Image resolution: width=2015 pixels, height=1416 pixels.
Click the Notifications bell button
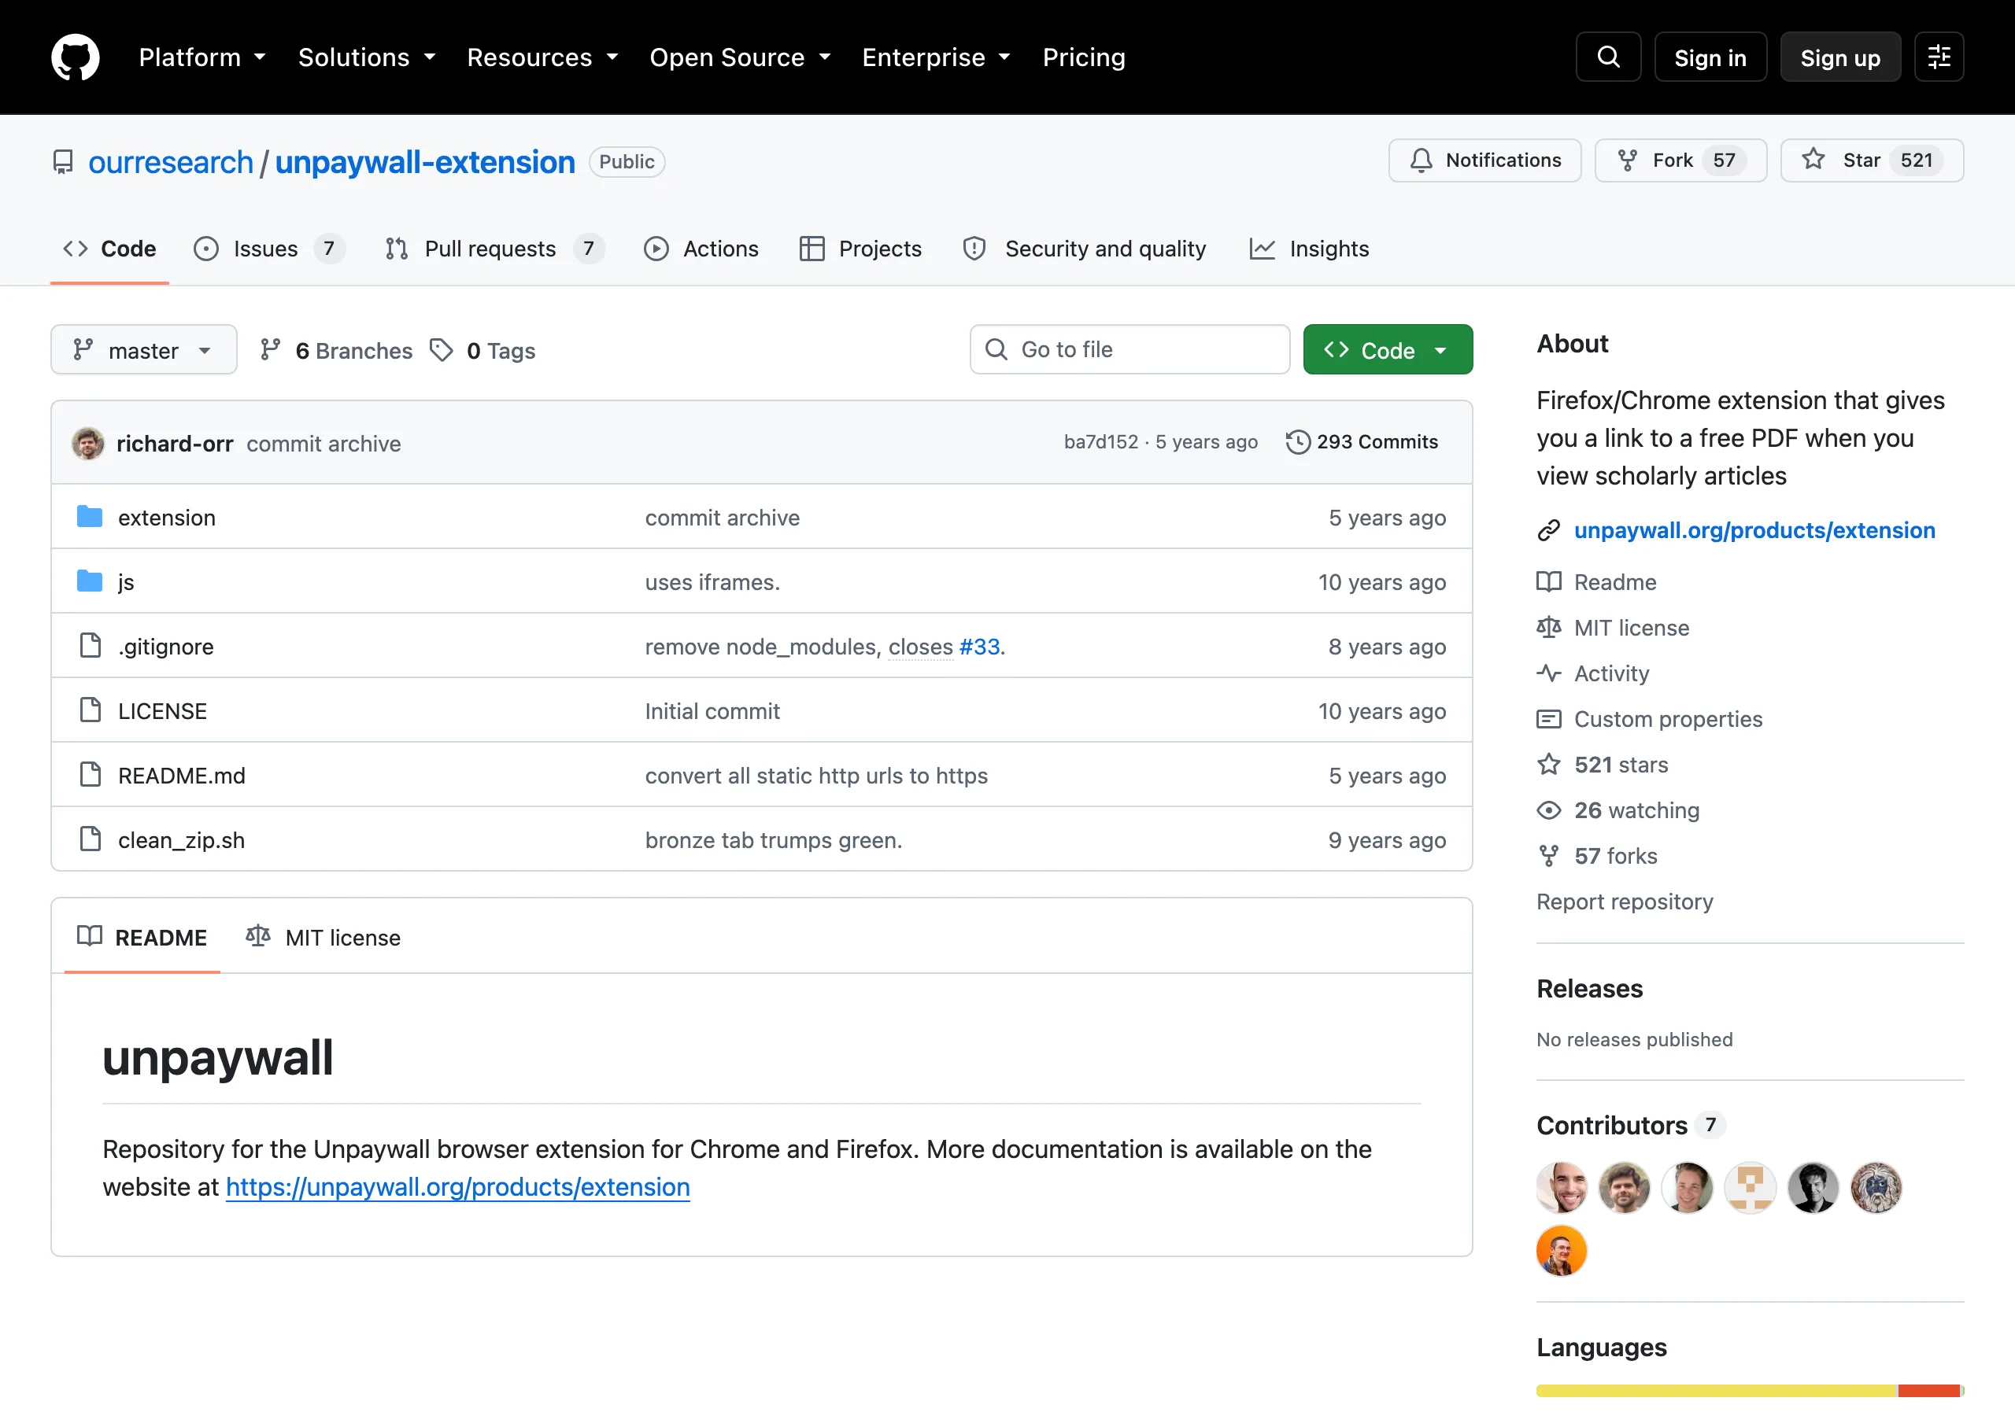click(x=1485, y=160)
